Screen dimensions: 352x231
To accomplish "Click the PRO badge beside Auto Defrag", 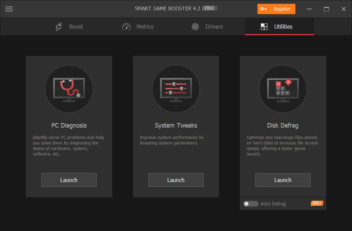I will (x=317, y=203).
